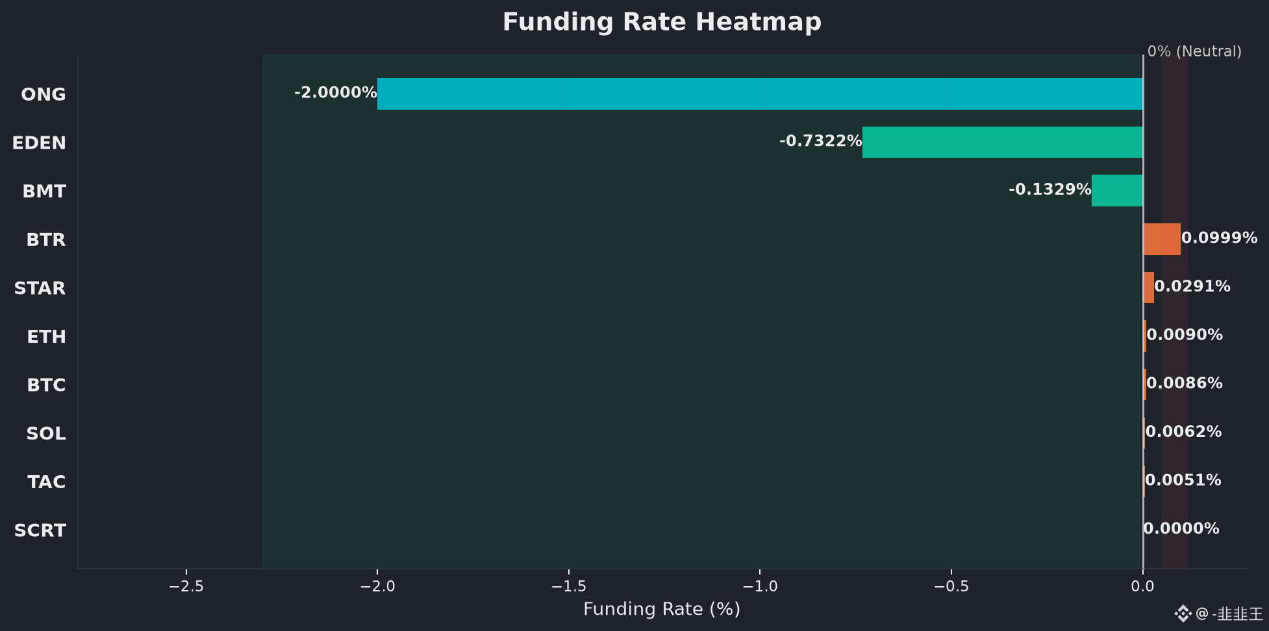Screen dimensions: 1269x631
Task: Select the STAR row label
Action: (x=40, y=288)
